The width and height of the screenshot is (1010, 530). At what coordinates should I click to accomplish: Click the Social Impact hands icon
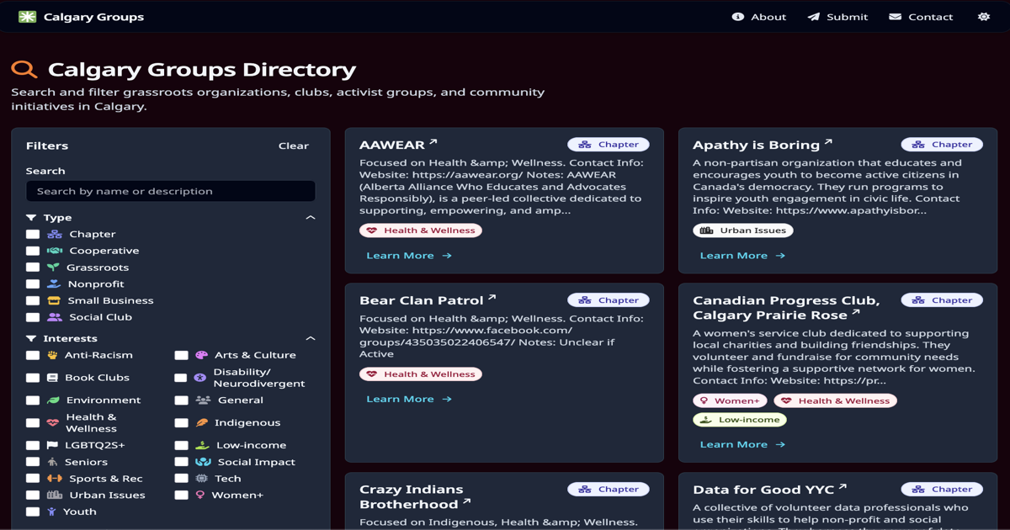[x=203, y=462]
